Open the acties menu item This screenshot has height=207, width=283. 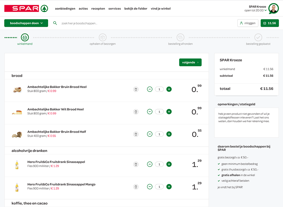coord(83,8)
